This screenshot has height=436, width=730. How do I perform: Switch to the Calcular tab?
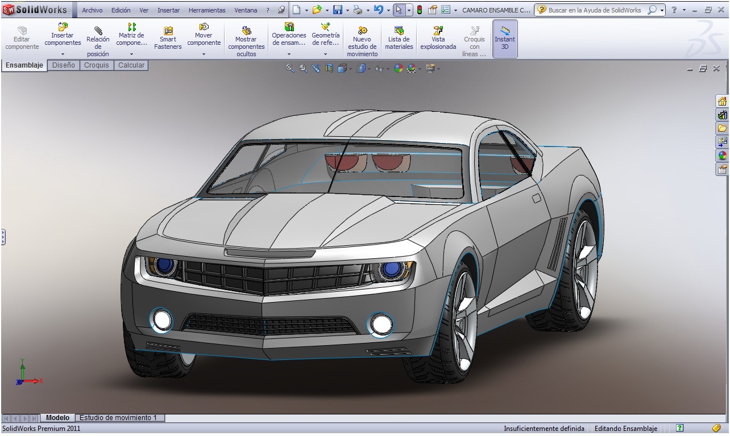tap(131, 65)
